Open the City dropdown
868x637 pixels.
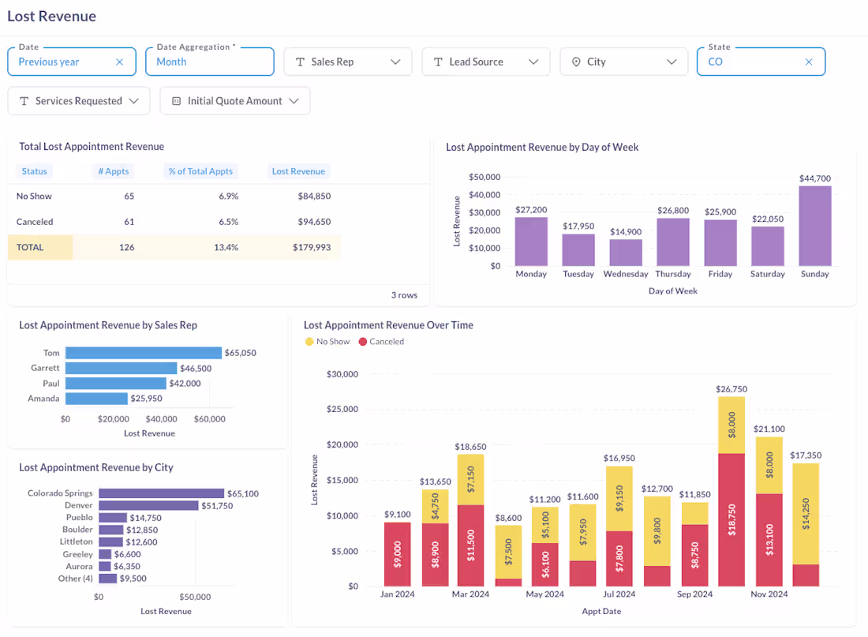point(672,61)
